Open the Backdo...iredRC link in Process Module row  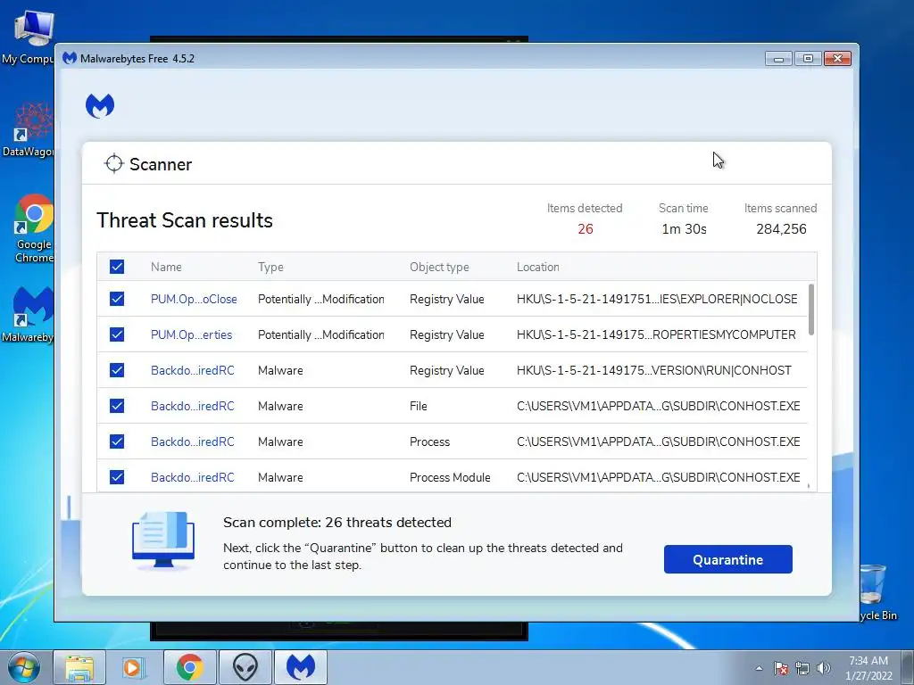[193, 477]
